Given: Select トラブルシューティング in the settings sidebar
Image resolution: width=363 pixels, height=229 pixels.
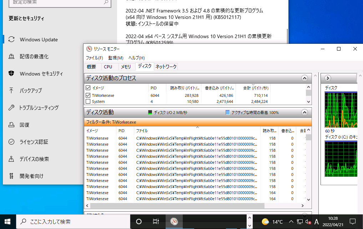Looking at the screenshot, I should (x=39, y=108).
